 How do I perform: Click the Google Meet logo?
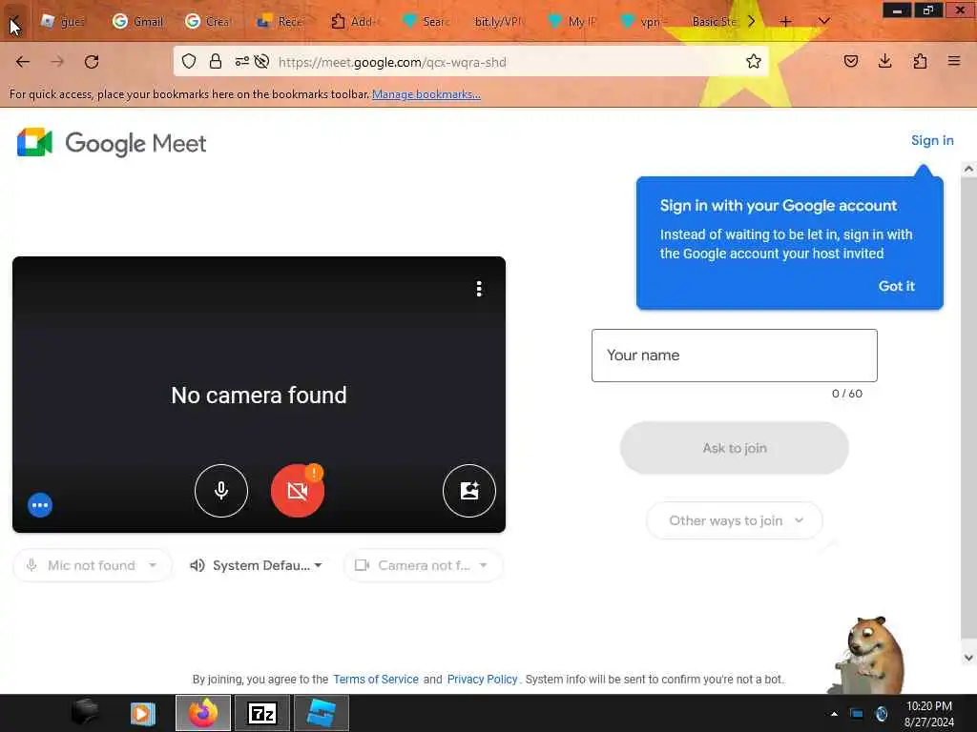point(113,143)
